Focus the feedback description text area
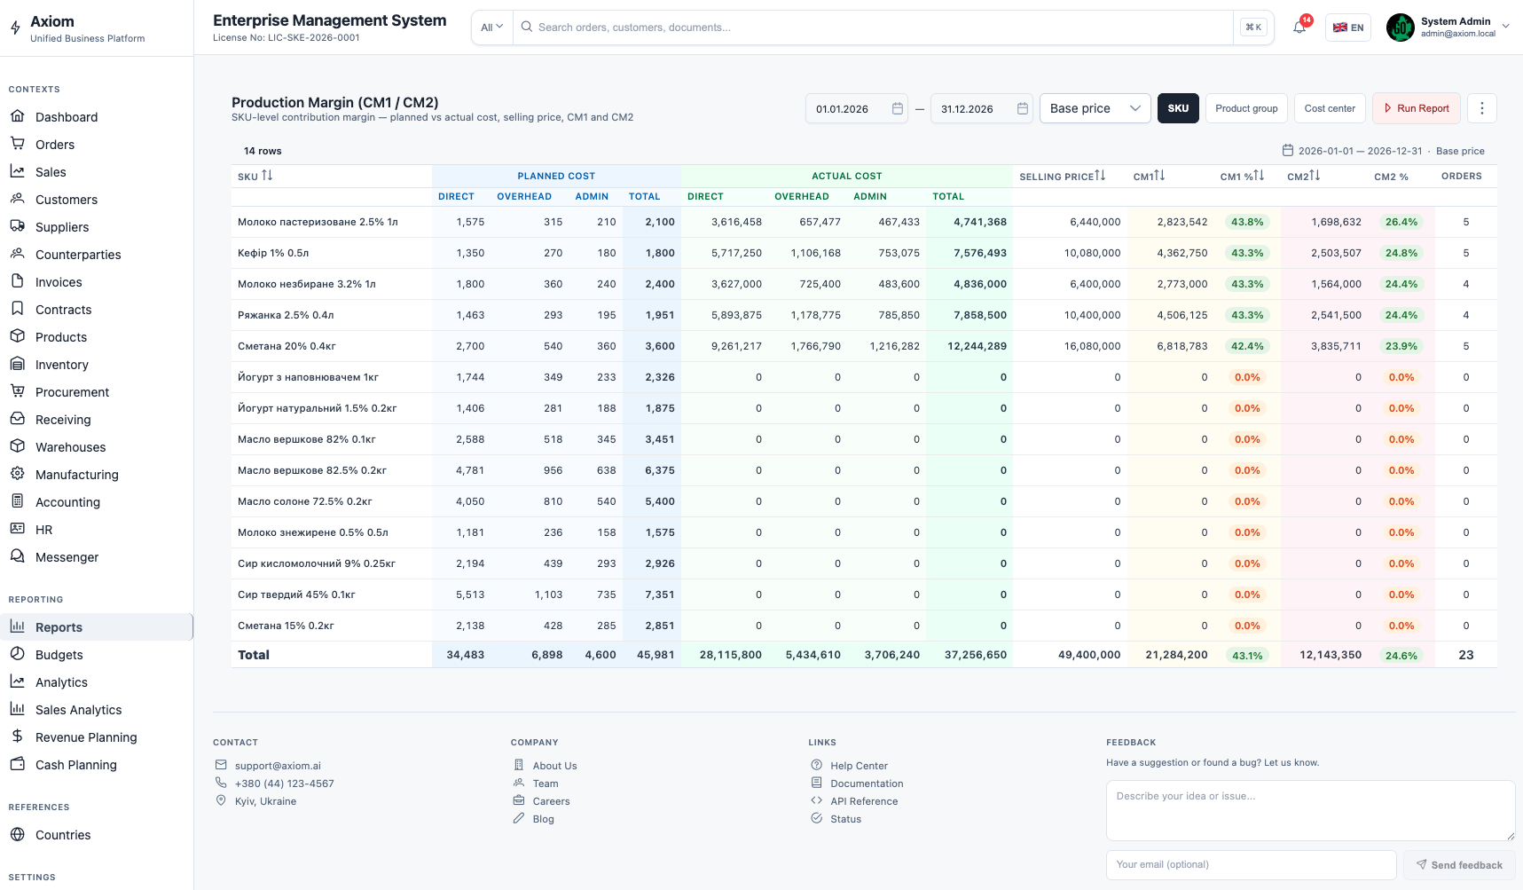Viewport: 1523px width, 890px height. [1310, 810]
